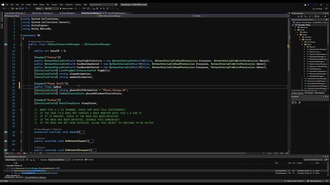Click search icon in Solution Explorer search box

pyautogui.click(x=326, y=20)
